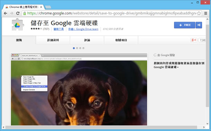Click the horizontal scrollbar thumb

(x=101, y=127)
